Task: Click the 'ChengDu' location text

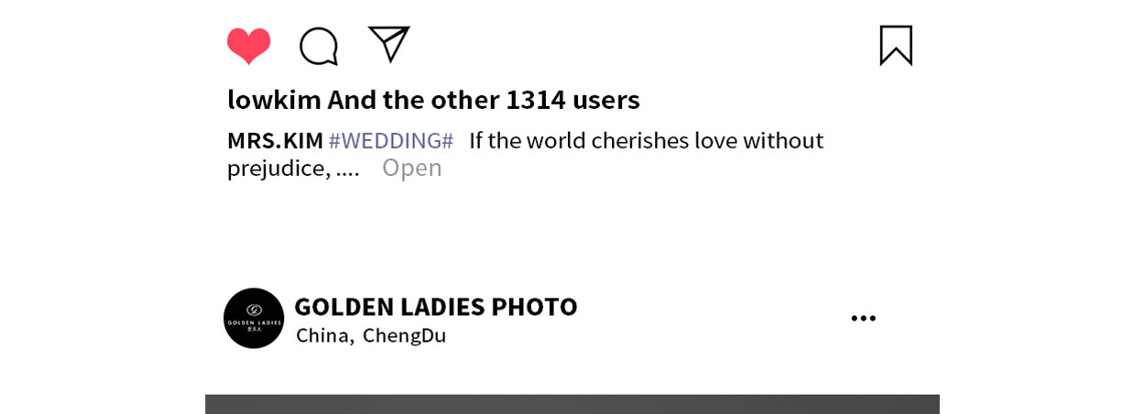Action: pyautogui.click(x=404, y=335)
